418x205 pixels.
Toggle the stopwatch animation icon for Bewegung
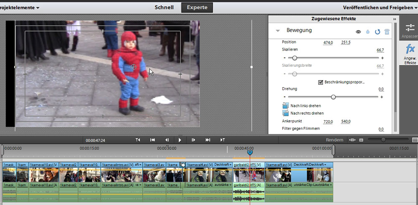(368, 32)
